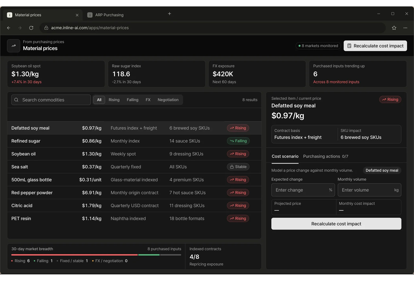Open a new tab with the plus icon
This screenshot has width=414, height=281.
[x=170, y=14]
